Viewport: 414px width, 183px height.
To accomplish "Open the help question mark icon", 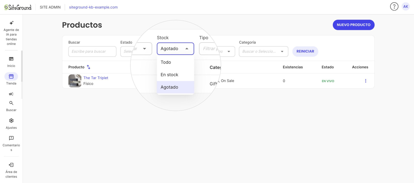I will [394, 7].
